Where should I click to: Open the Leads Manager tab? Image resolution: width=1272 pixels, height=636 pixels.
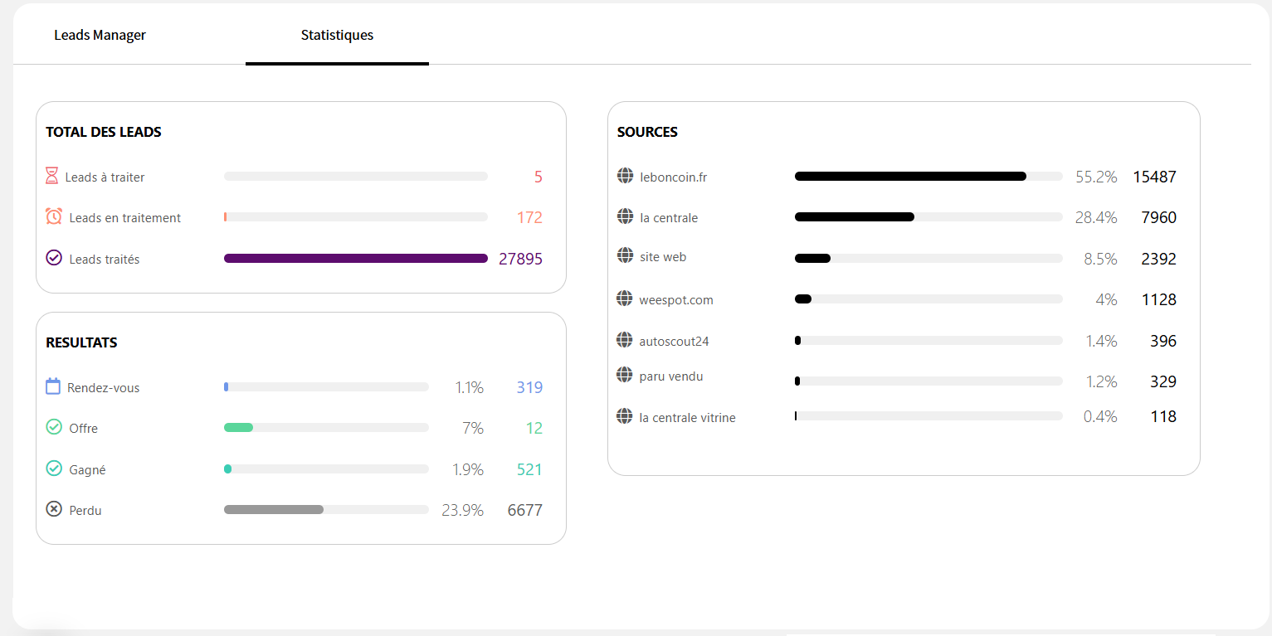(x=100, y=35)
